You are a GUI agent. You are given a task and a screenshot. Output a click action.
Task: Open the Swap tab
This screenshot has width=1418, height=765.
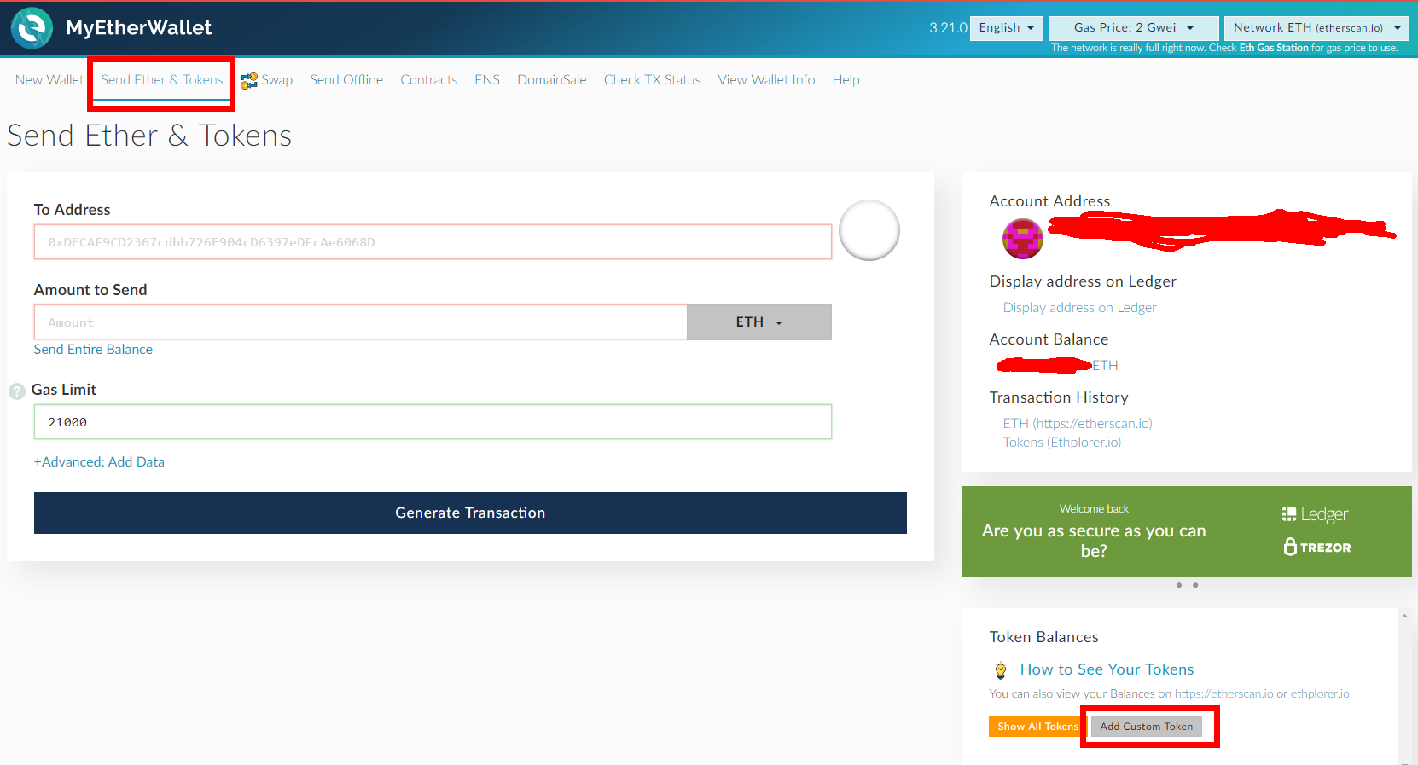click(x=276, y=80)
